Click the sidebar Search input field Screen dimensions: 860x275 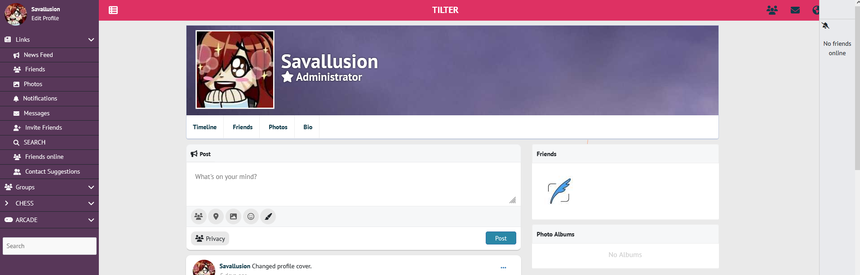pos(49,246)
